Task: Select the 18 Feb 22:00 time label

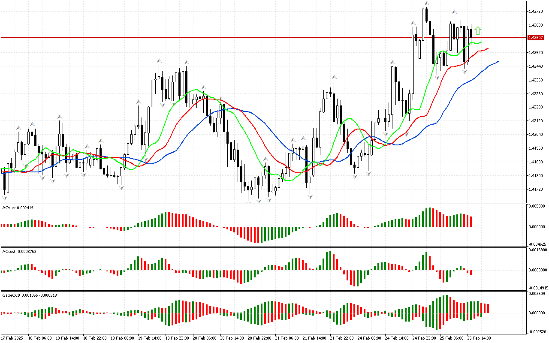Action: click(95, 338)
